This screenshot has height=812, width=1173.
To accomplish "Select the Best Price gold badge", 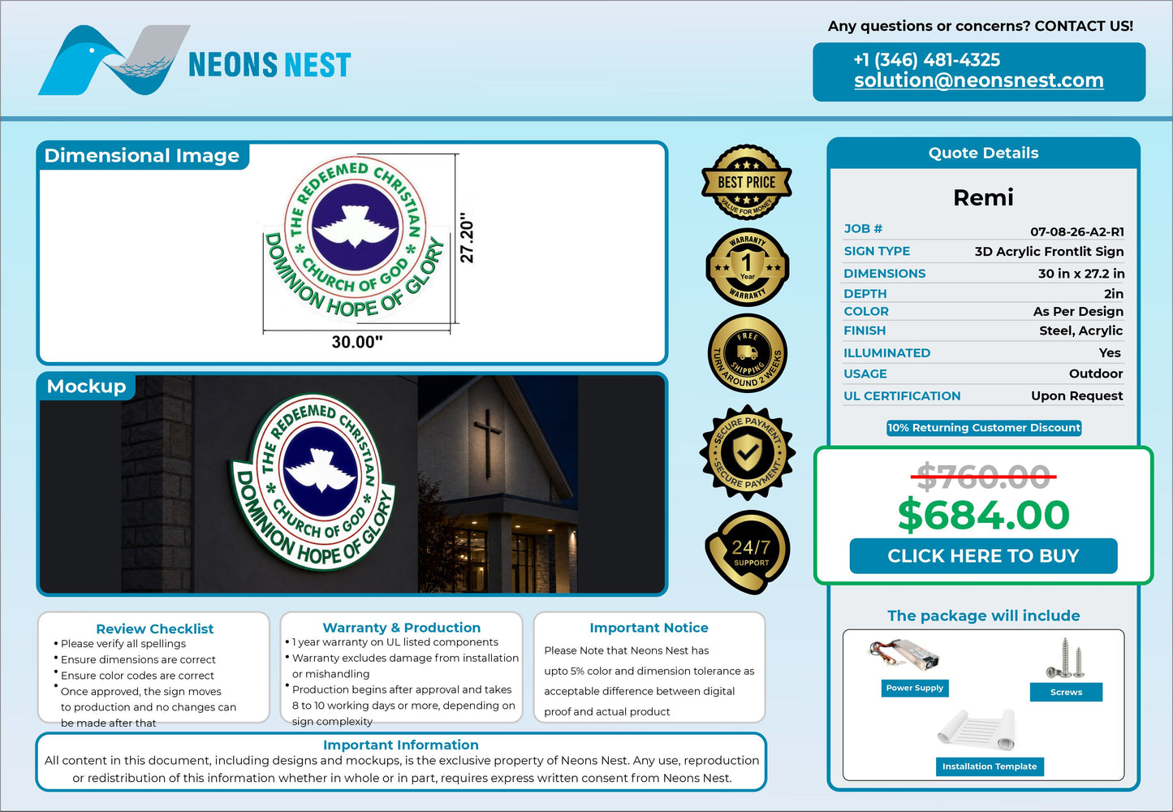I will [747, 183].
